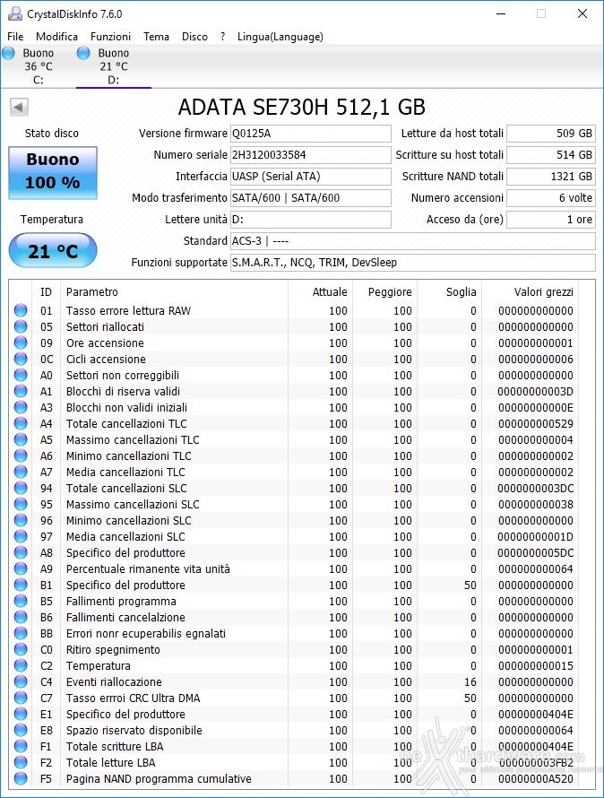Click the status icon for Cicli accensione
This screenshot has height=798, width=604.
pyautogui.click(x=21, y=359)
